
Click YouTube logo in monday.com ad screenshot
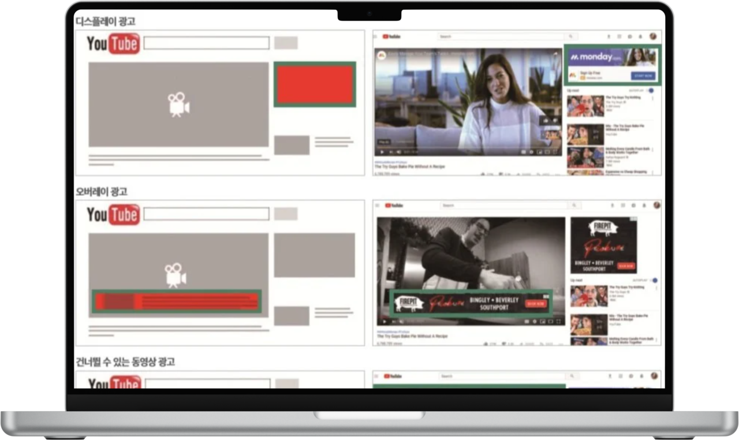click(x=391, y=36)
